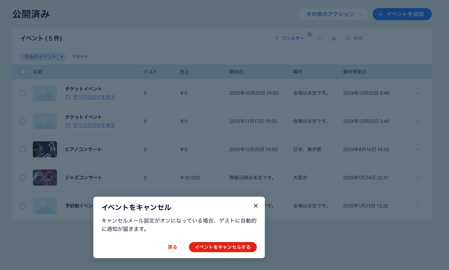
Task: Check the box for ピアノコンサート
Action: (23, 149)
